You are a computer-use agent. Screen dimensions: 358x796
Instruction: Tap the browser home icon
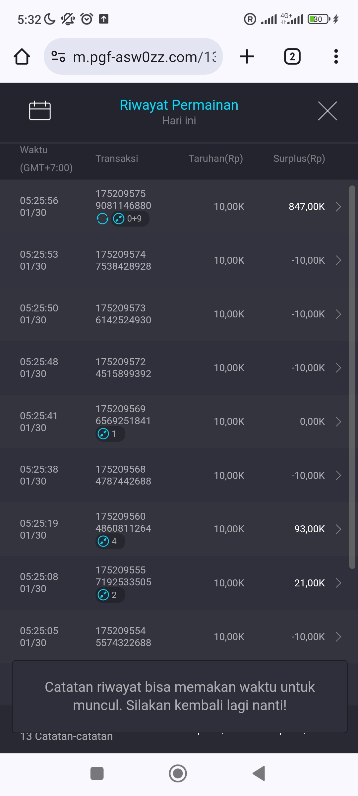click(22, 57)
